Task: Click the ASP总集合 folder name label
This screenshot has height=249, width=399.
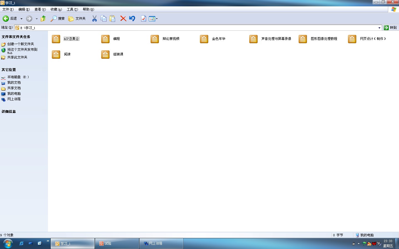Action: [72, 39]
